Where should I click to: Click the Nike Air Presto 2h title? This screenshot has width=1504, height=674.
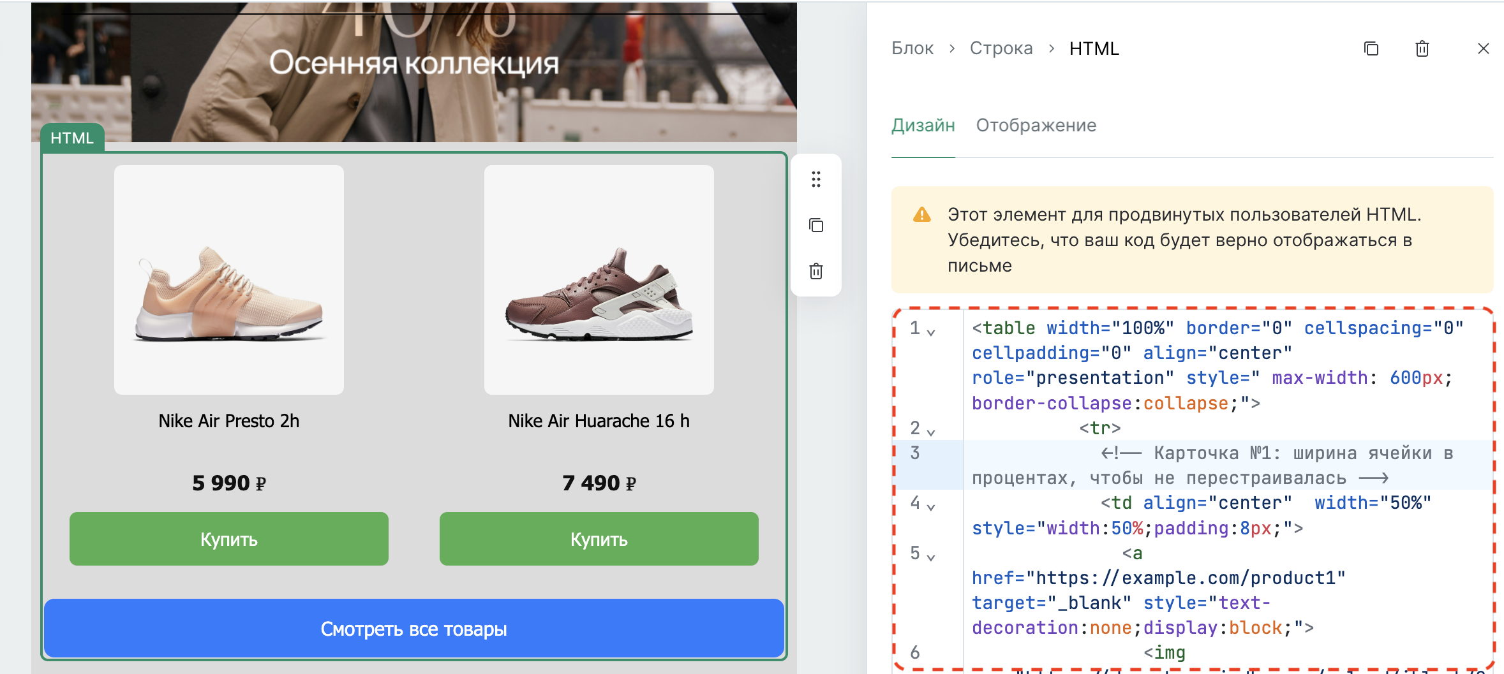click(229, 421)
